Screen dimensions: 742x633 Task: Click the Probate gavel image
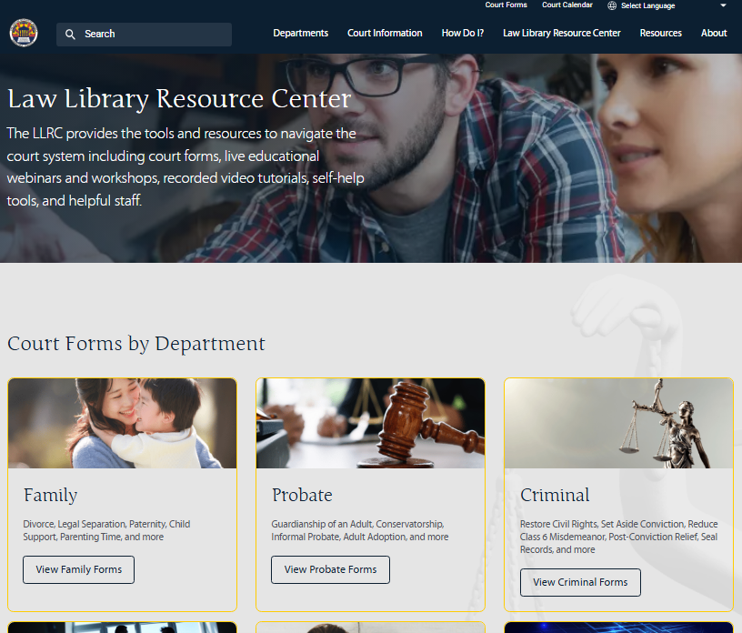pos(370,423)
